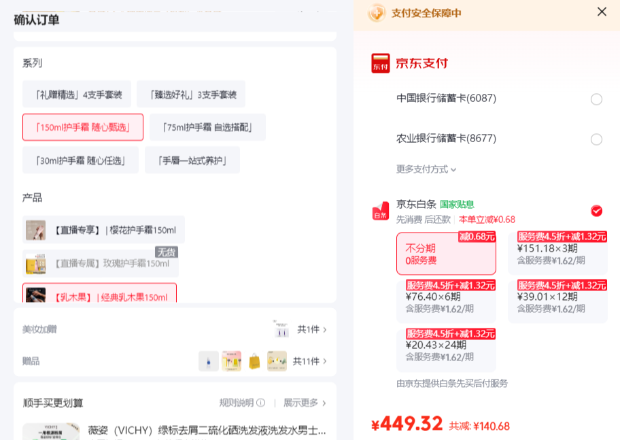Image resolution: width=620 pixels, height=440 pixels.
Task: Toggle the 京东白条 selected radio
Action: click(596, 211)
